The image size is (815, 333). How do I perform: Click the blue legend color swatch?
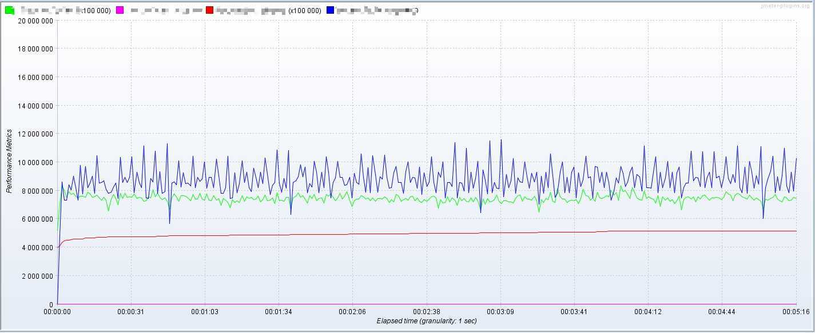[x=331, y=10]
